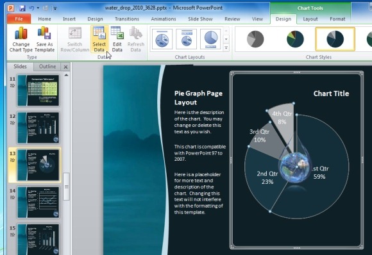This screenshot has height=255, width=372.
Task: Switch to the Home tab
Action: (x=45, y=19)
